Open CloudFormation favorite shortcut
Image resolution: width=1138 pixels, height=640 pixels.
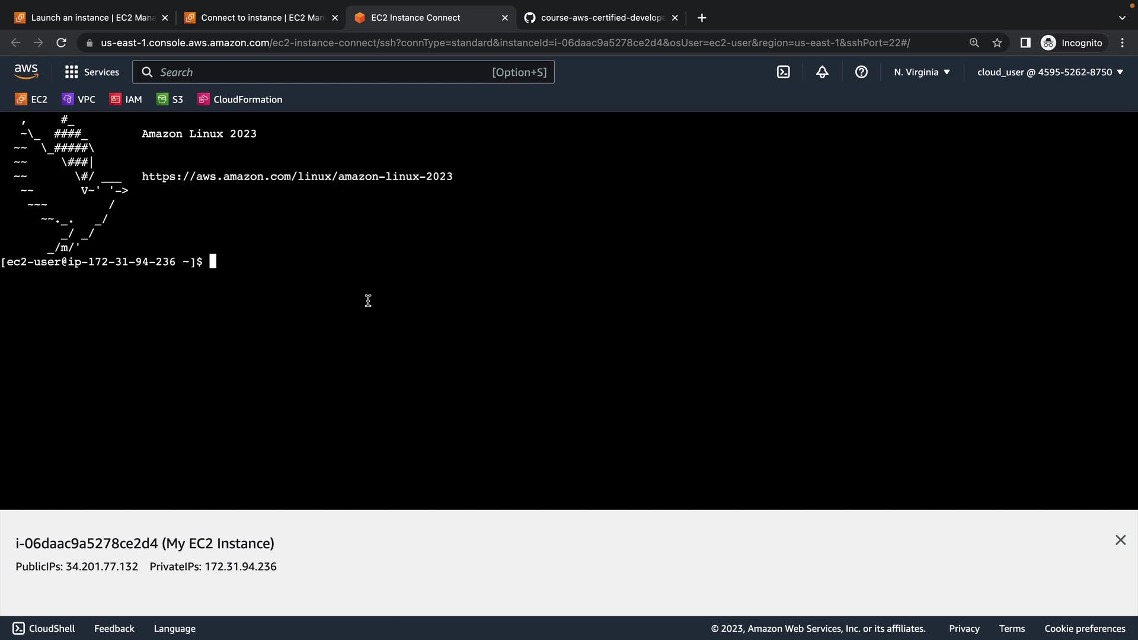click(x=240, y=100)
